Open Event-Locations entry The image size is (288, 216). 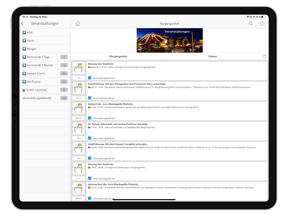coord(45,90)
